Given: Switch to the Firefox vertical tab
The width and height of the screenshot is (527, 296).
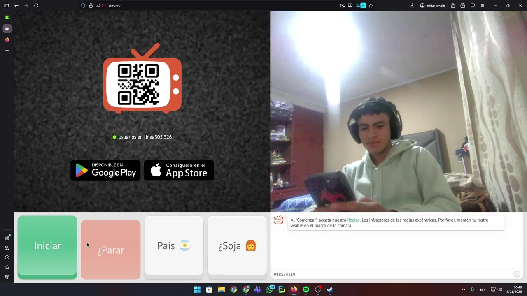Looking at the screenshot, I should click(7, 39).
